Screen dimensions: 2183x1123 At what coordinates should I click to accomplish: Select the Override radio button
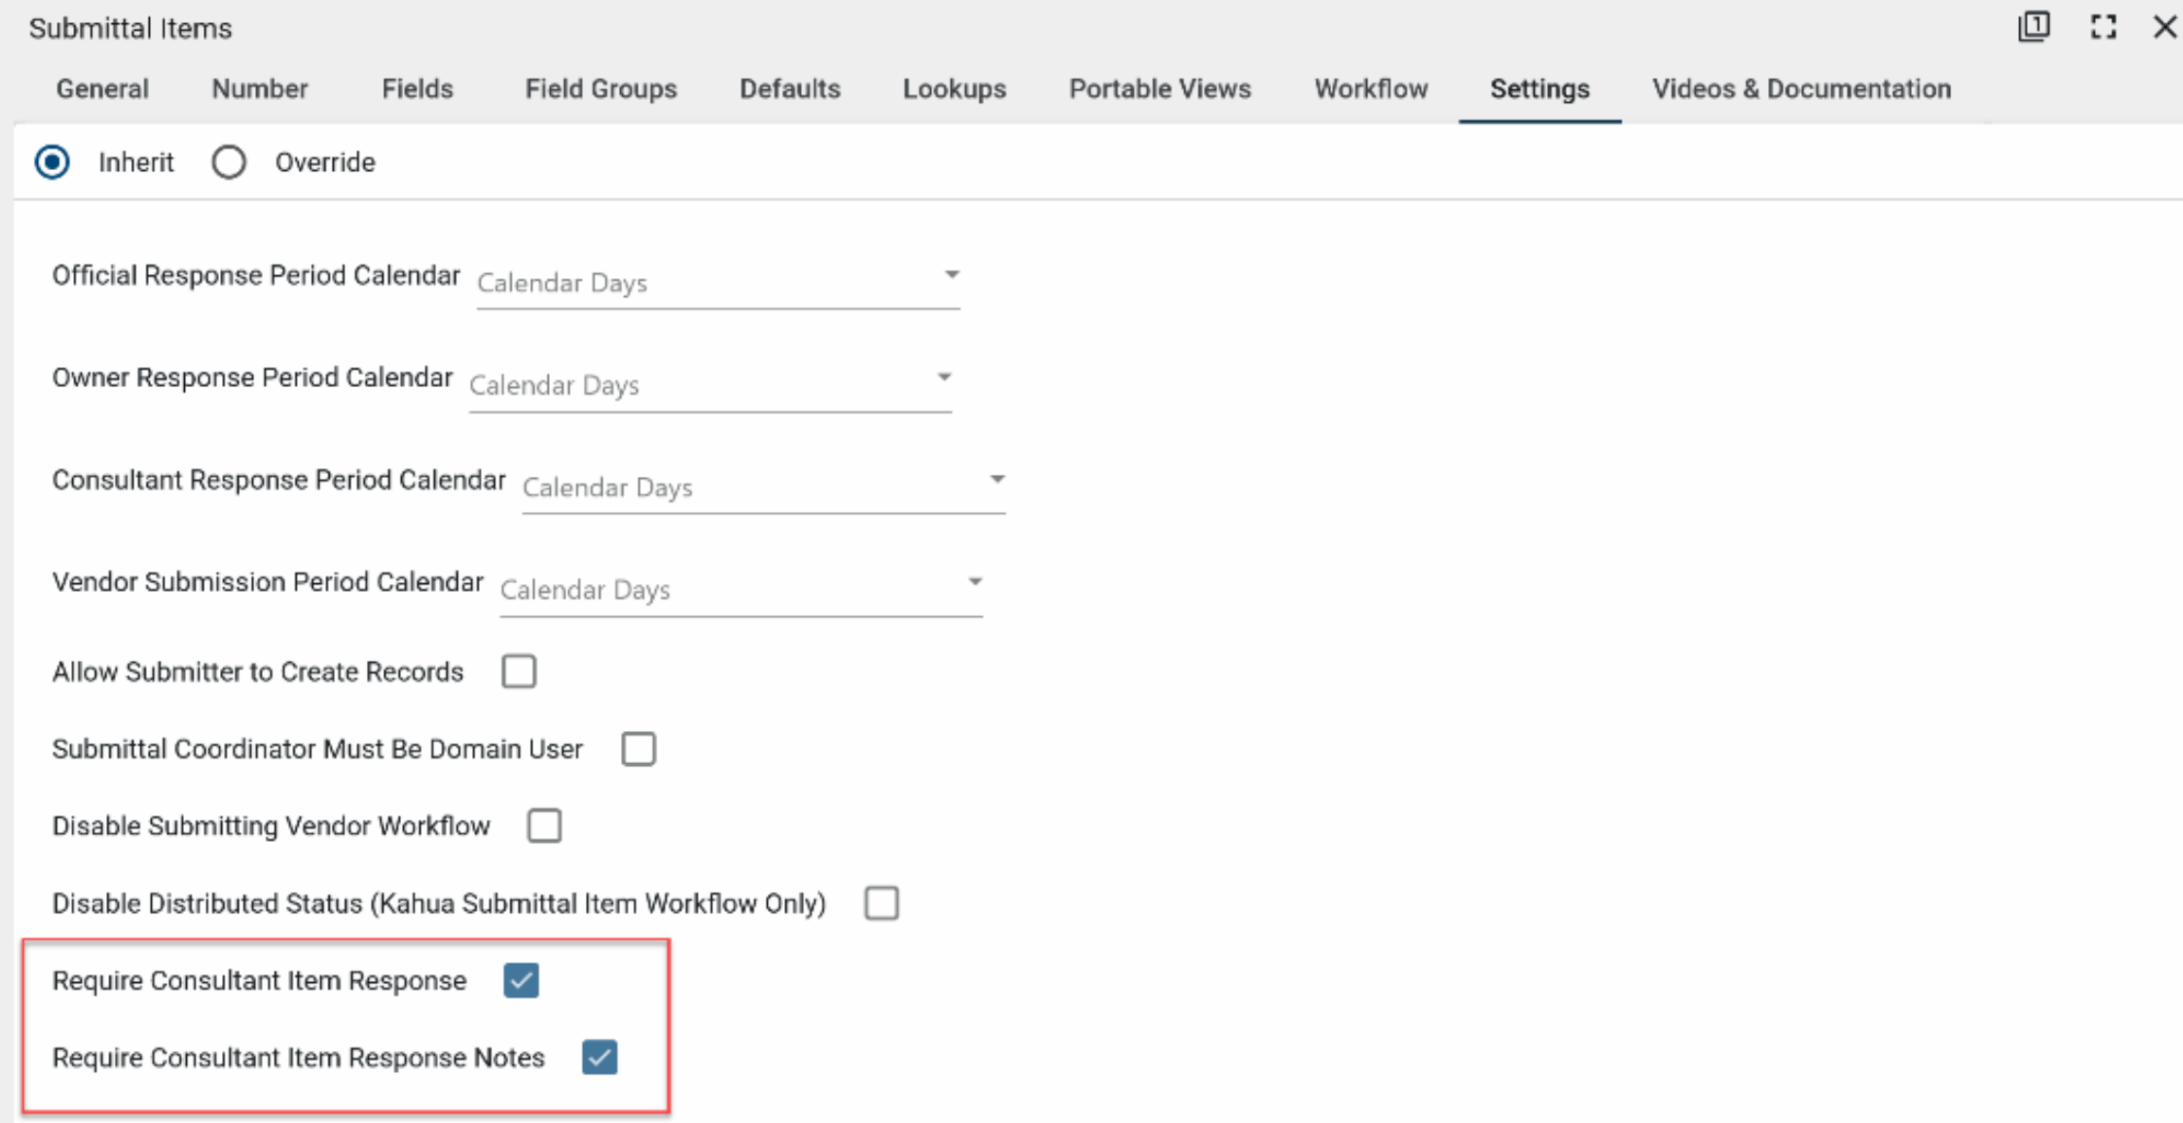pyautogui.click(x=229, y=162)
